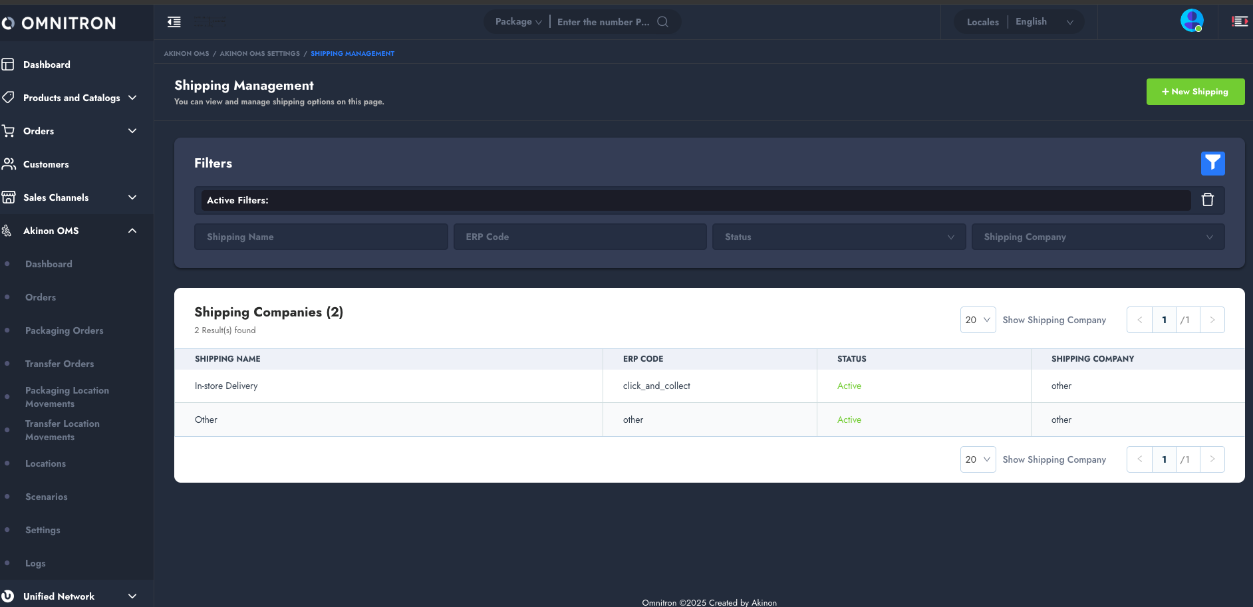The image size is (1253, 607).
Task: Click the Shipping Name filter field
Action: click(x=321, y=237)
